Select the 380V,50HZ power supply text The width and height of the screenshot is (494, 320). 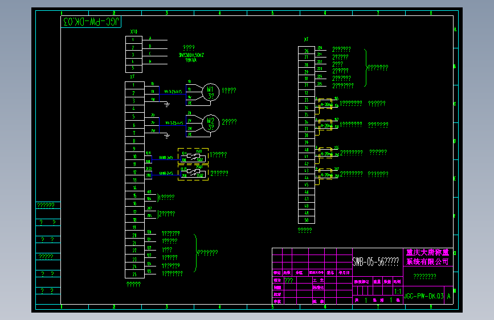point(191,55)
